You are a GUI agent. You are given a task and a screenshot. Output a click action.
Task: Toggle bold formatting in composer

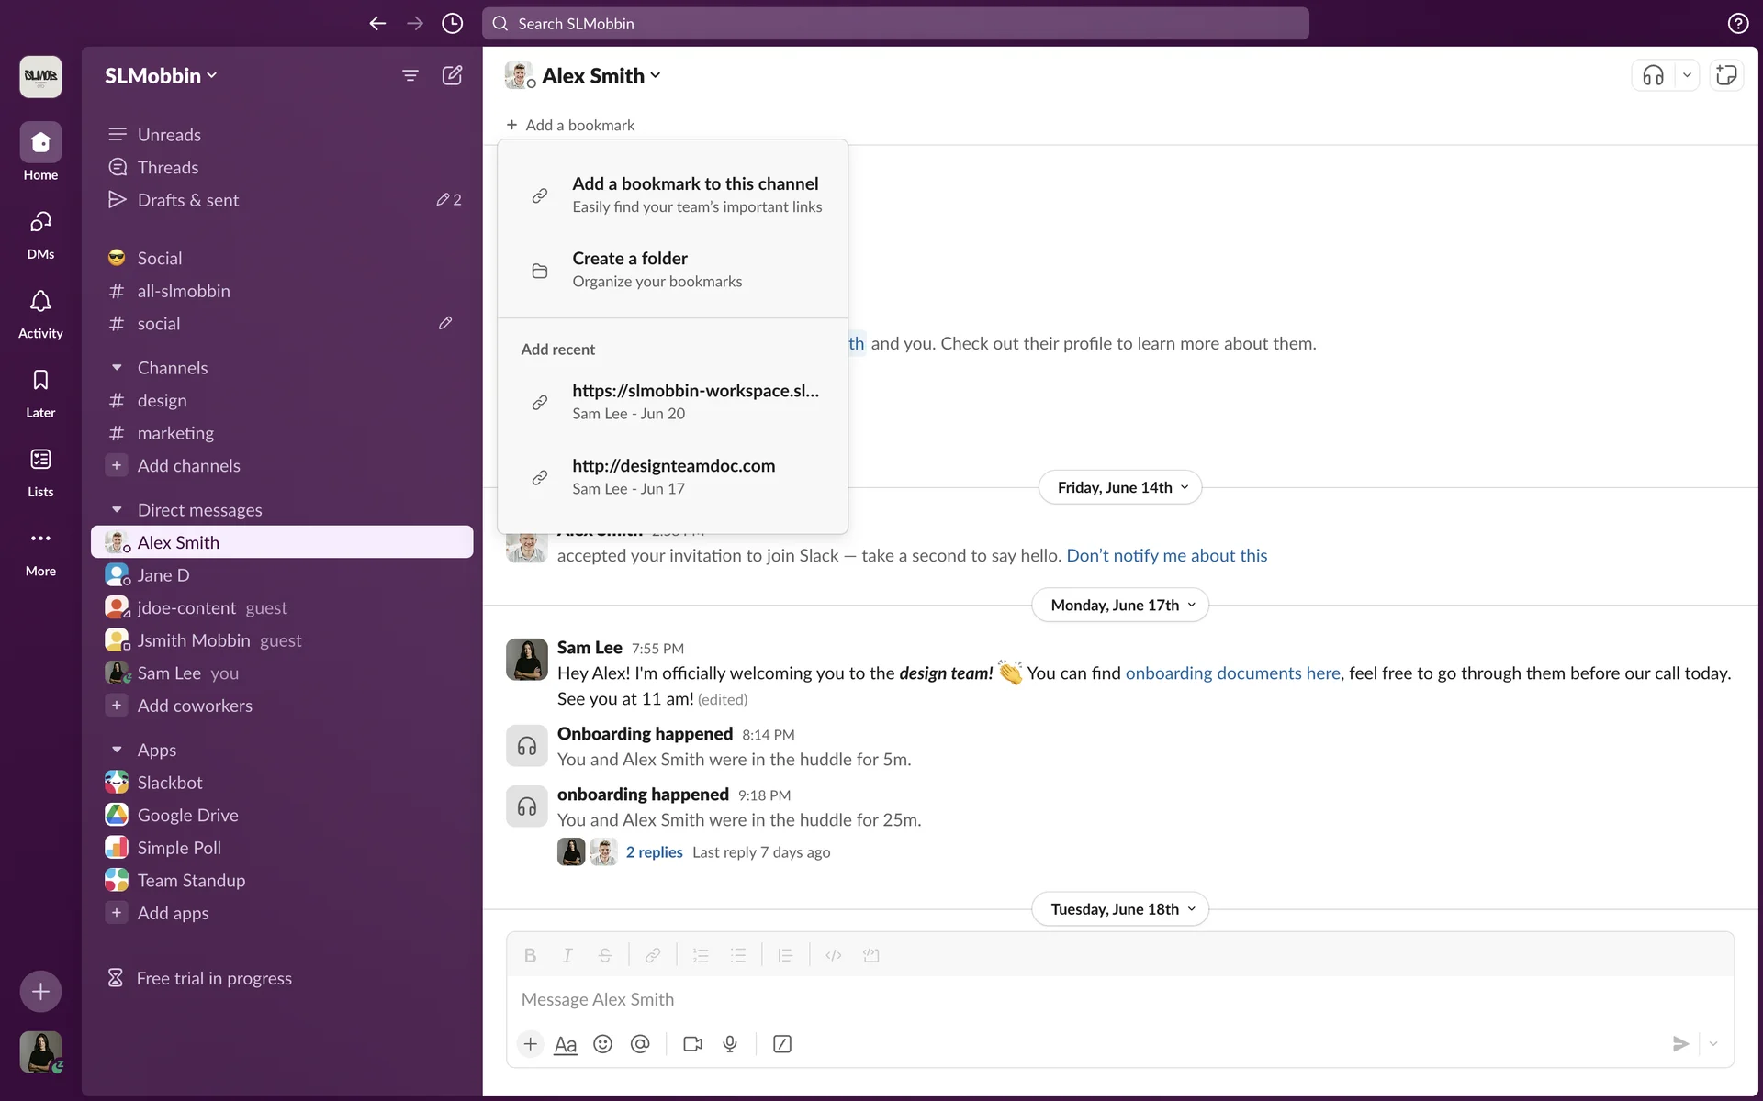pyautogui.click(x=530, y=956)
